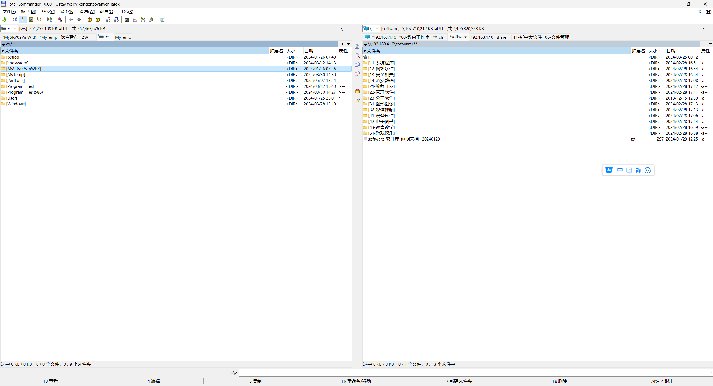This screenshot has width=713, height=386.
Task: Click the Alt+F4 退出 button
Action: pos(662,381)
